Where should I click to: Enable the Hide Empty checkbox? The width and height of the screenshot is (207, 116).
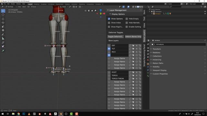tap(126, 19)
